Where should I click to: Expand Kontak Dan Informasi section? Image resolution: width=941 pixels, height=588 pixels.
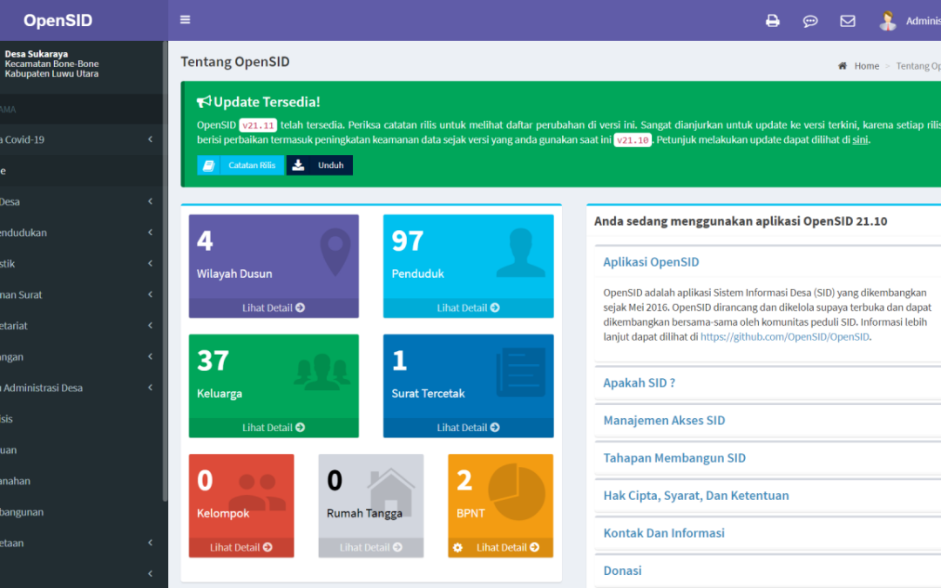point(664,533)
